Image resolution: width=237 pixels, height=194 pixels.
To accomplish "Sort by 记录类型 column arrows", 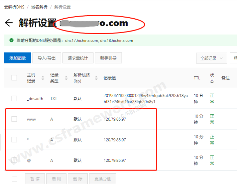I will coord(66,78).
